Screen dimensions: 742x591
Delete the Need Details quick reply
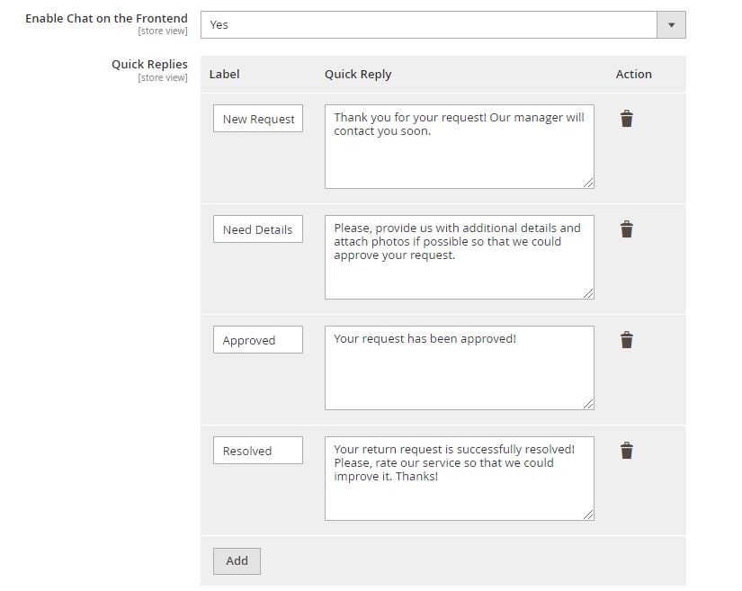[x=627, y=229]
